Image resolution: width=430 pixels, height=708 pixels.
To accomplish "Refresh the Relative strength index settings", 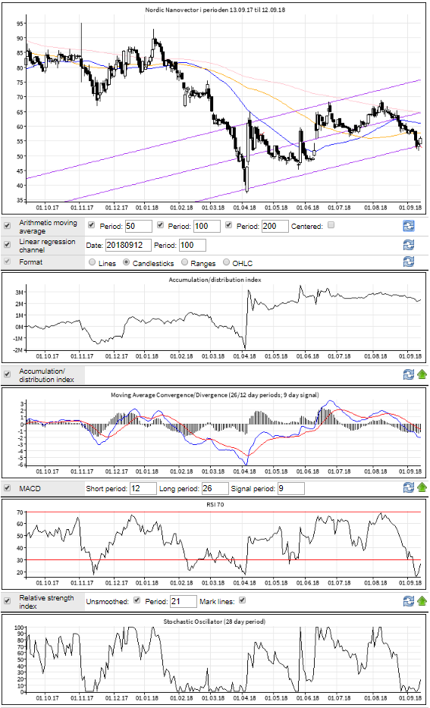I will (409, 601).
